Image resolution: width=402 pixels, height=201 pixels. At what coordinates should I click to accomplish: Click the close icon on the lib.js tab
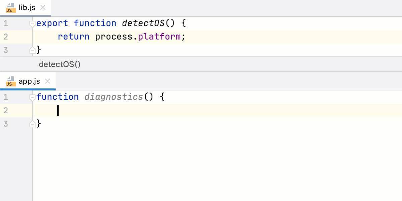[42, 7]
